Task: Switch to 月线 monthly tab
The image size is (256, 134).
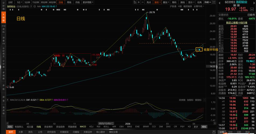Action: (77, 2)
